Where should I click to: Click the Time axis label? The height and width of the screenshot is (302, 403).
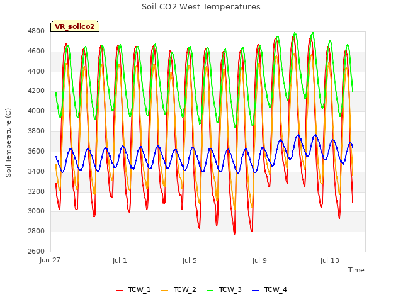[x=356, y=270]
